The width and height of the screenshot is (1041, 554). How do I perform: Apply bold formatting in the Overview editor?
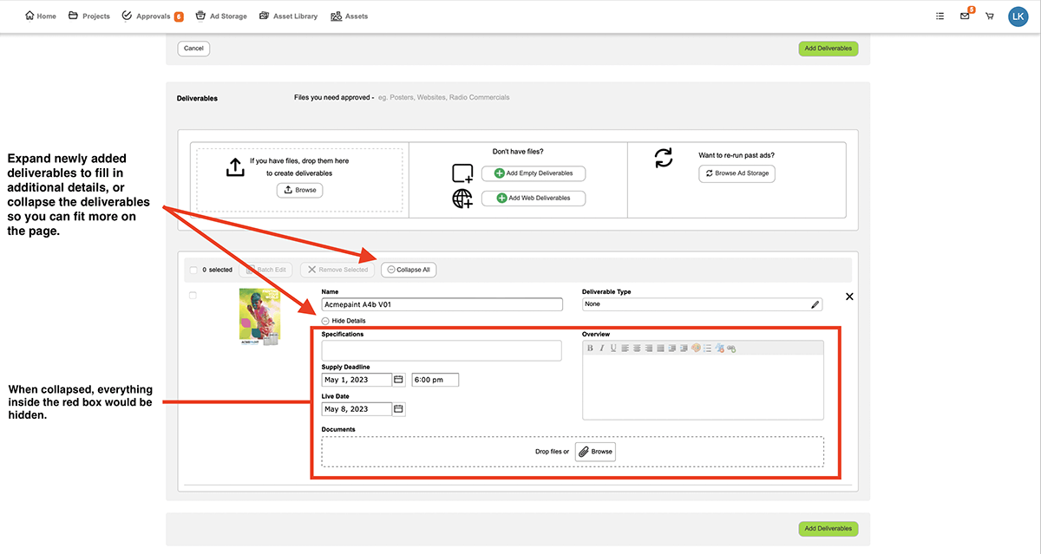tap(590, 348)
